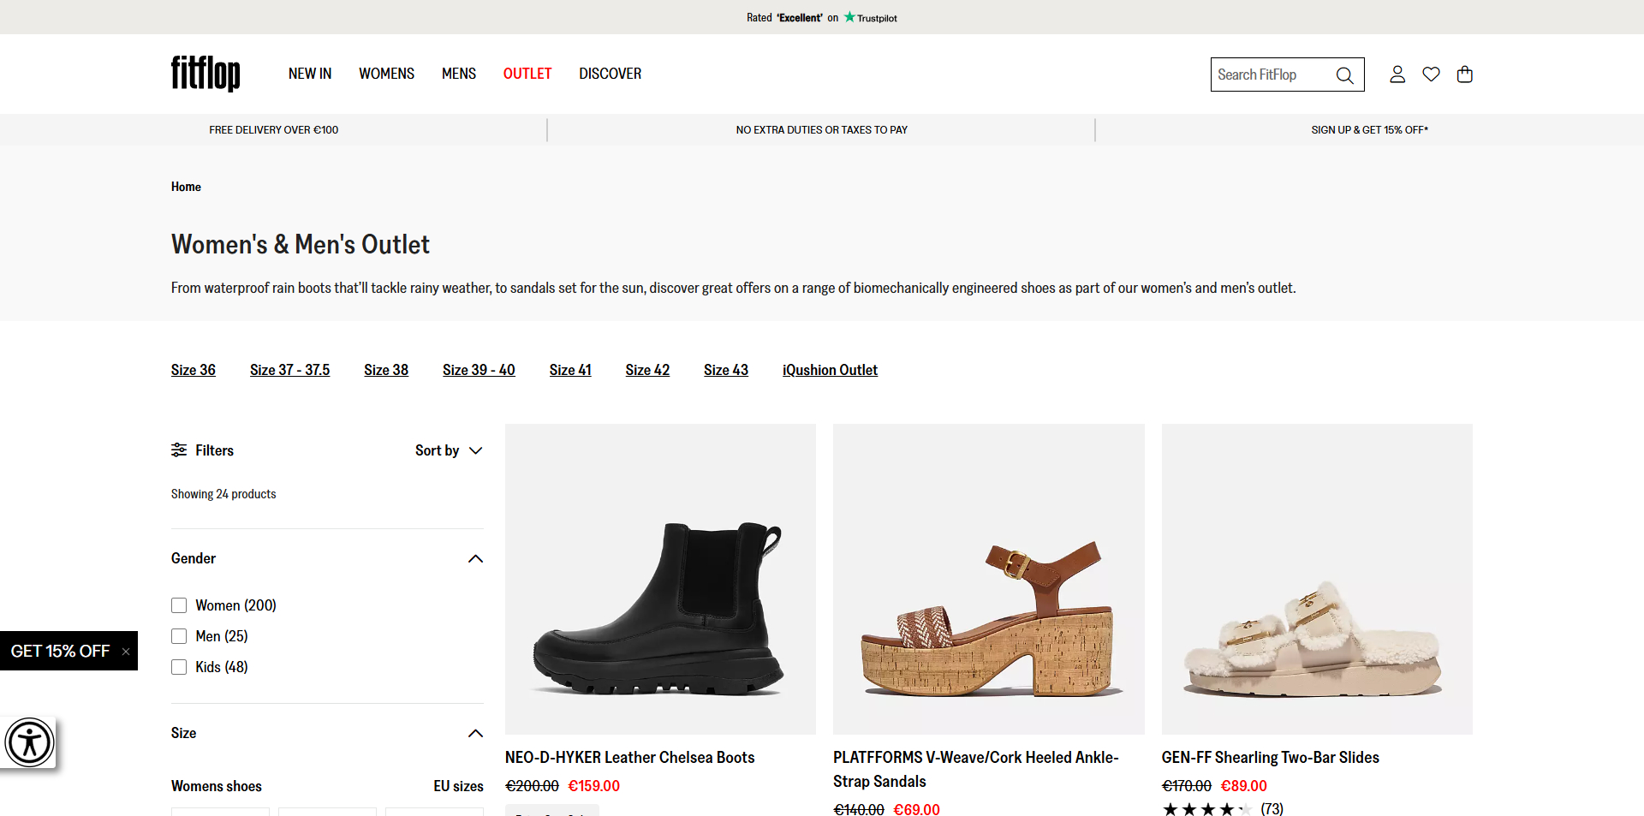1644x816 pixels.
Task: Open the OUTLET menu
Action: click(527, 74)
